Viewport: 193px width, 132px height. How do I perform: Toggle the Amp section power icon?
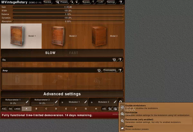coord(99,71)
